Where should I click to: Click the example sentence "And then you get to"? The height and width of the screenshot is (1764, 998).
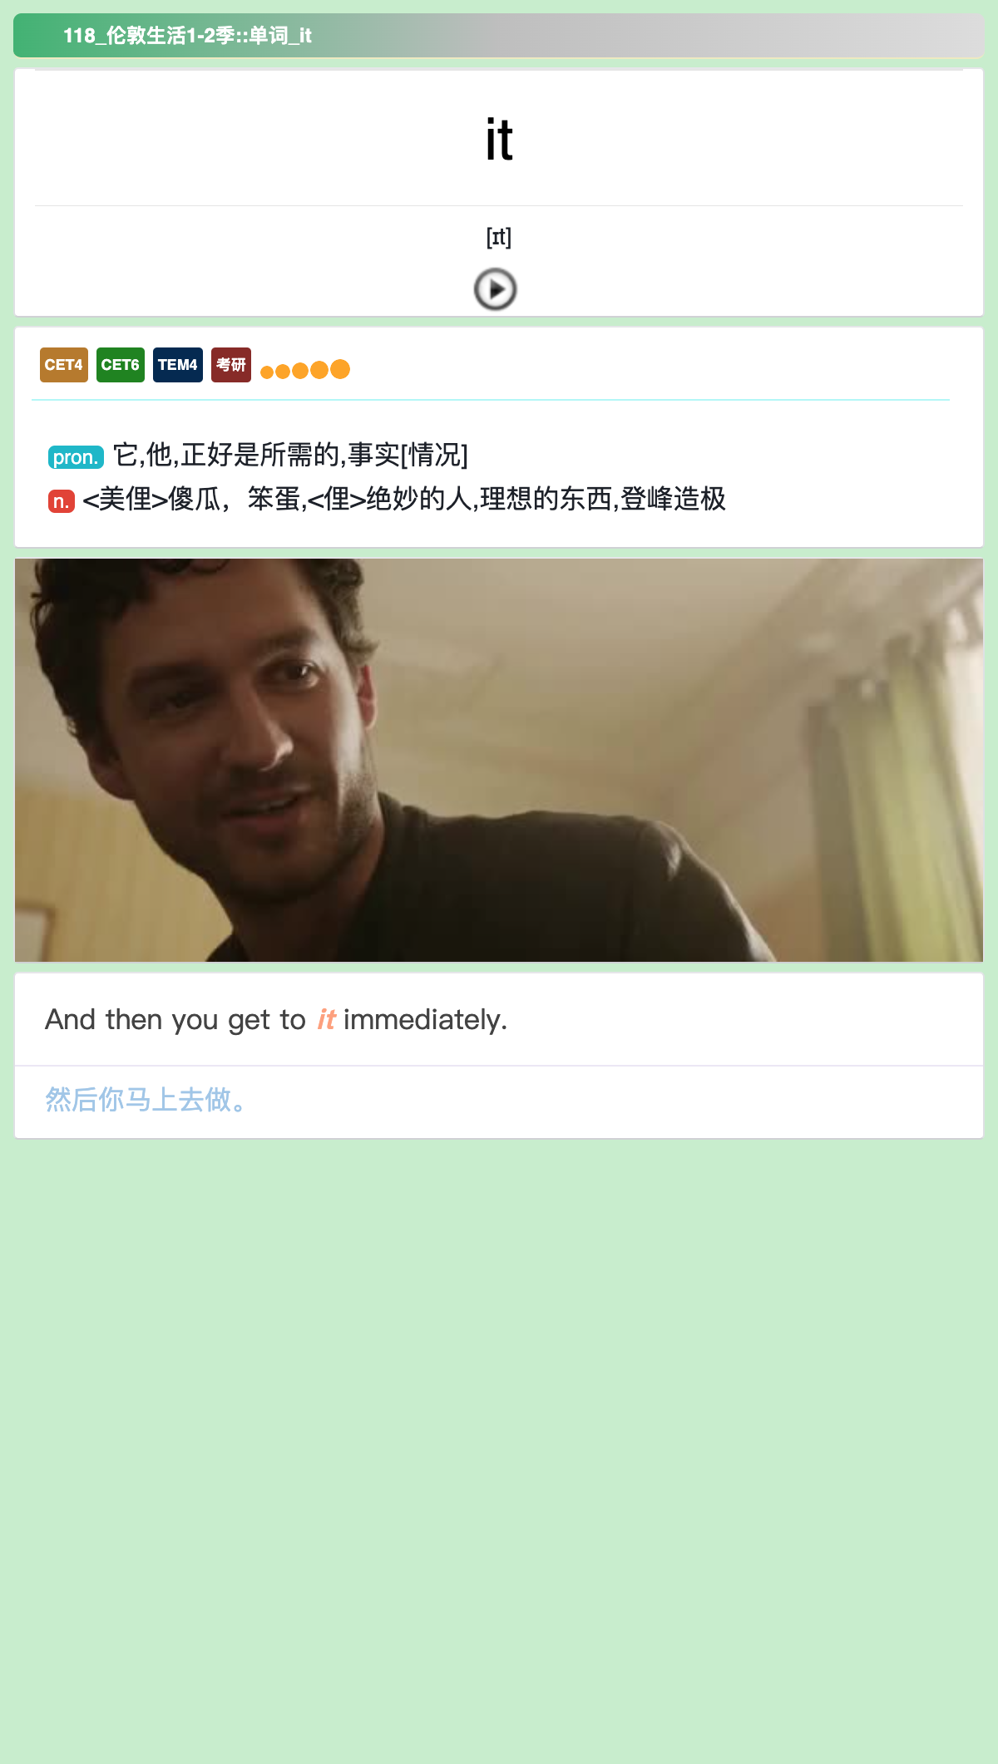(x=175, y=1020)
